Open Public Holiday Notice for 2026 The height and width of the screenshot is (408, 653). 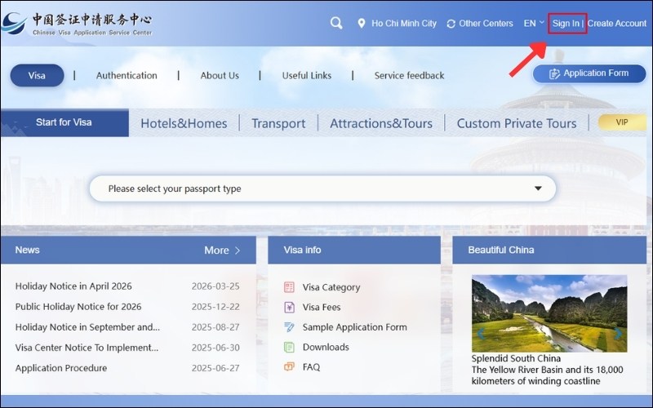(x=78, y=307)
